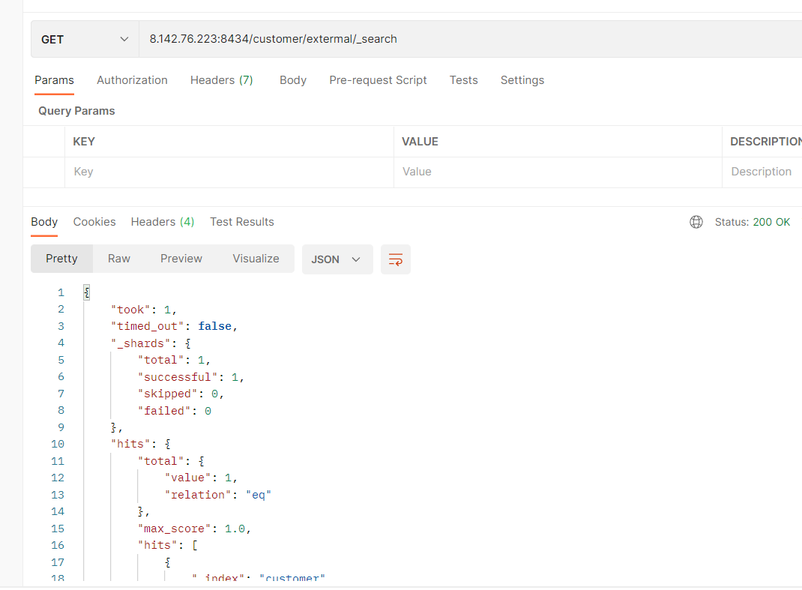The image size is (802, 590).
Task: Click the Query Params heading
Action: point(76,111)
